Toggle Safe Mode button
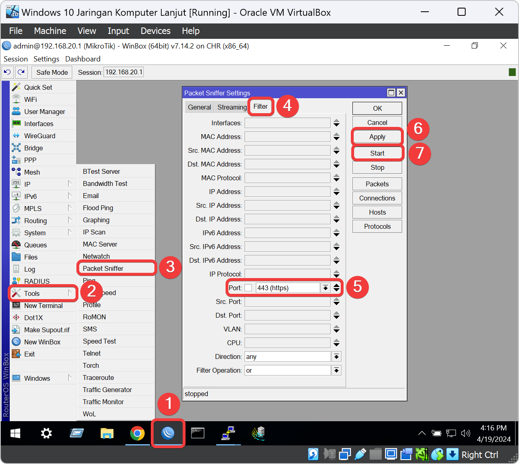Screen dimensions: 519x464 (52, 72)
